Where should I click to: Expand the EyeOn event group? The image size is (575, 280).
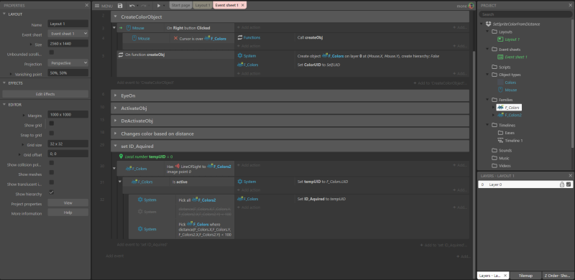pyautogui.click(x=115, y=95)
